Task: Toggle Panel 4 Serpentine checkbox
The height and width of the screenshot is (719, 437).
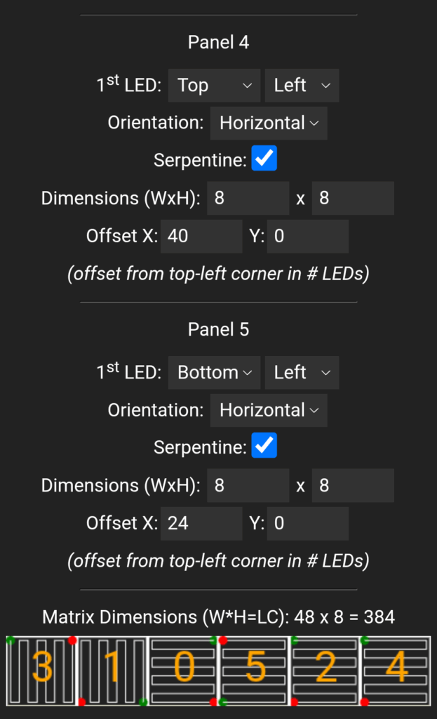Action: (264, 158)
